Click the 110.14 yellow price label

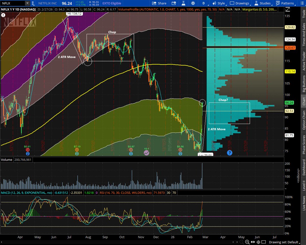[x=290, y=71]
